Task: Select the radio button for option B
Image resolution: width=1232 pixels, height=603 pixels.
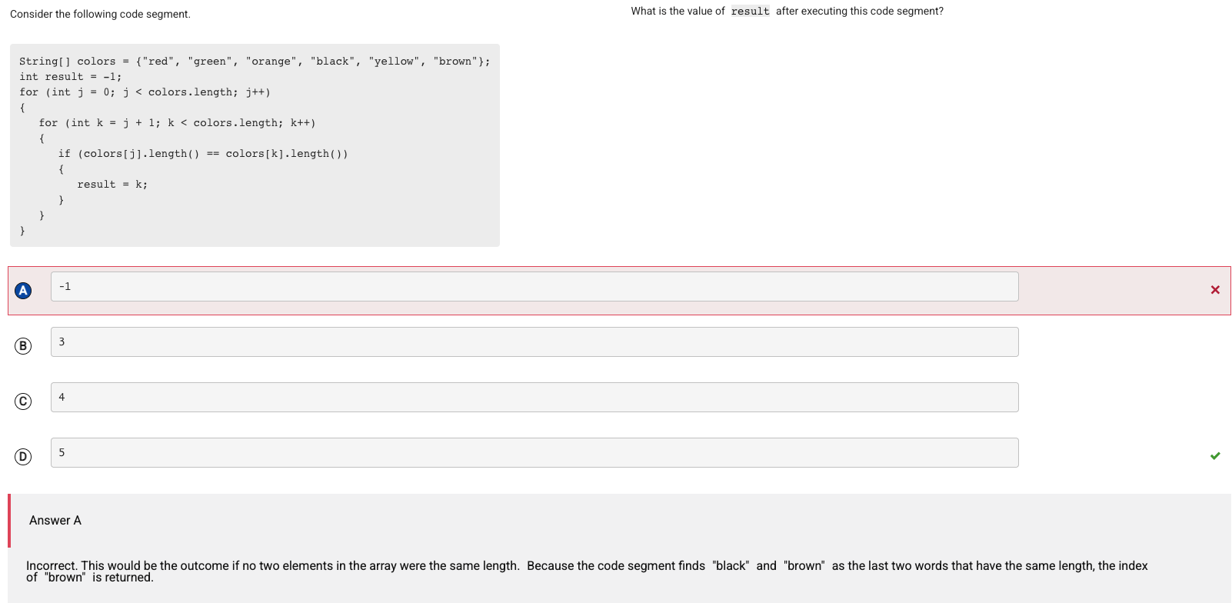Action: (23, 346)
